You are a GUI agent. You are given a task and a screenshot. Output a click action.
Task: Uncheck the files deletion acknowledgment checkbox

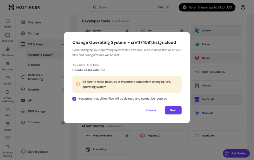click(74, 99)
